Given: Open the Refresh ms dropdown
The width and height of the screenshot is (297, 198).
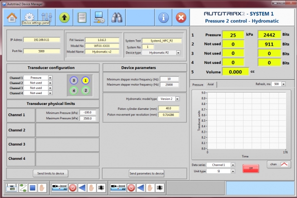Looking at the screenshot, I should [x=283, y=84].
